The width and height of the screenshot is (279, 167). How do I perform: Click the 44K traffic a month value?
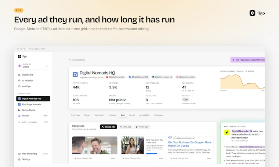click(76, 87)
